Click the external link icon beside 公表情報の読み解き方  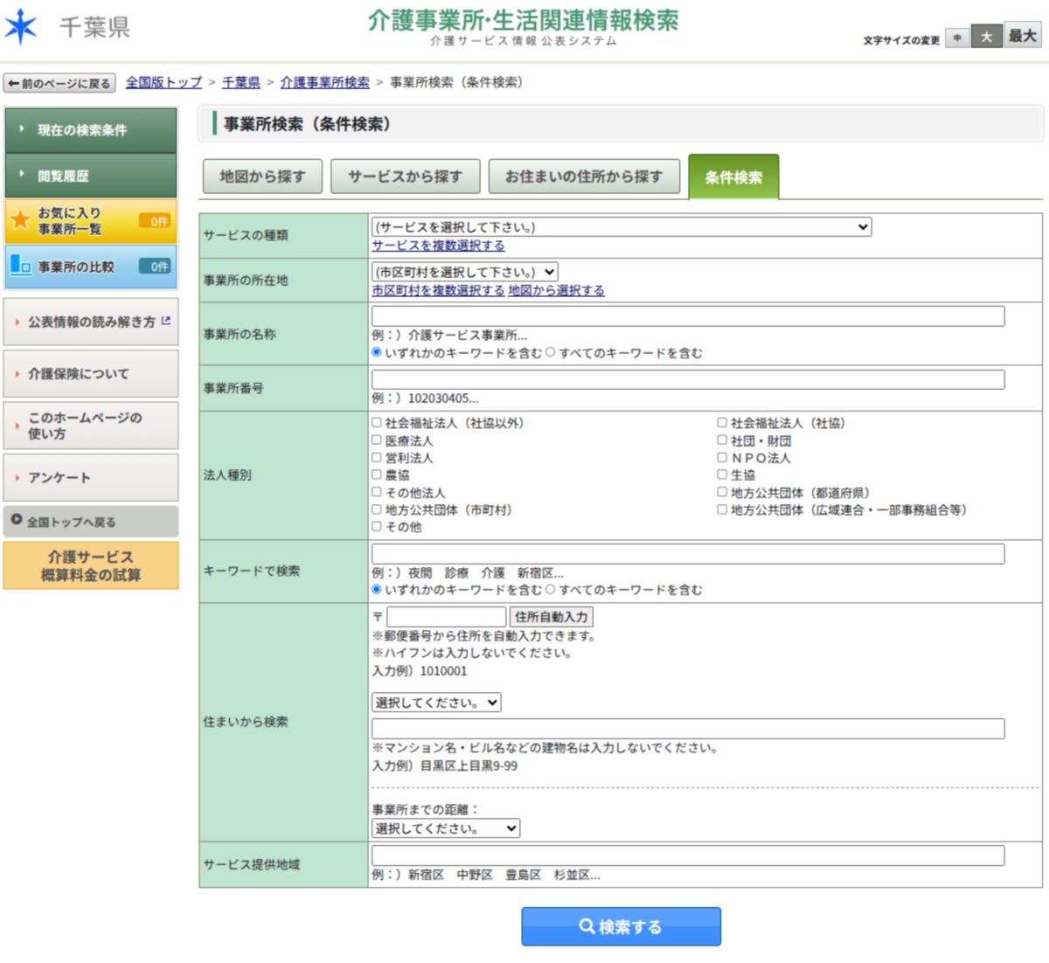click(166, 321)
